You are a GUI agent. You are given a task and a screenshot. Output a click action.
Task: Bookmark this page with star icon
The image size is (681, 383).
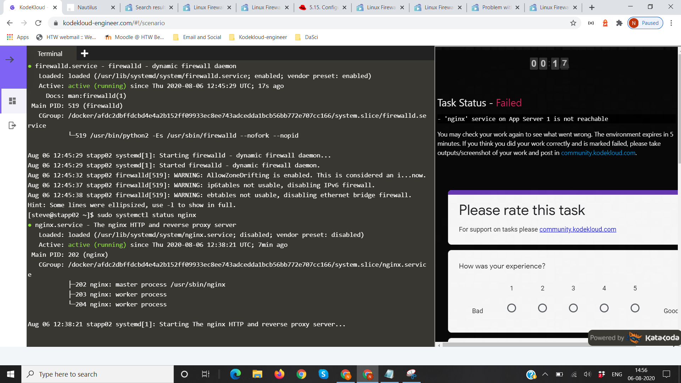[573, 23]
